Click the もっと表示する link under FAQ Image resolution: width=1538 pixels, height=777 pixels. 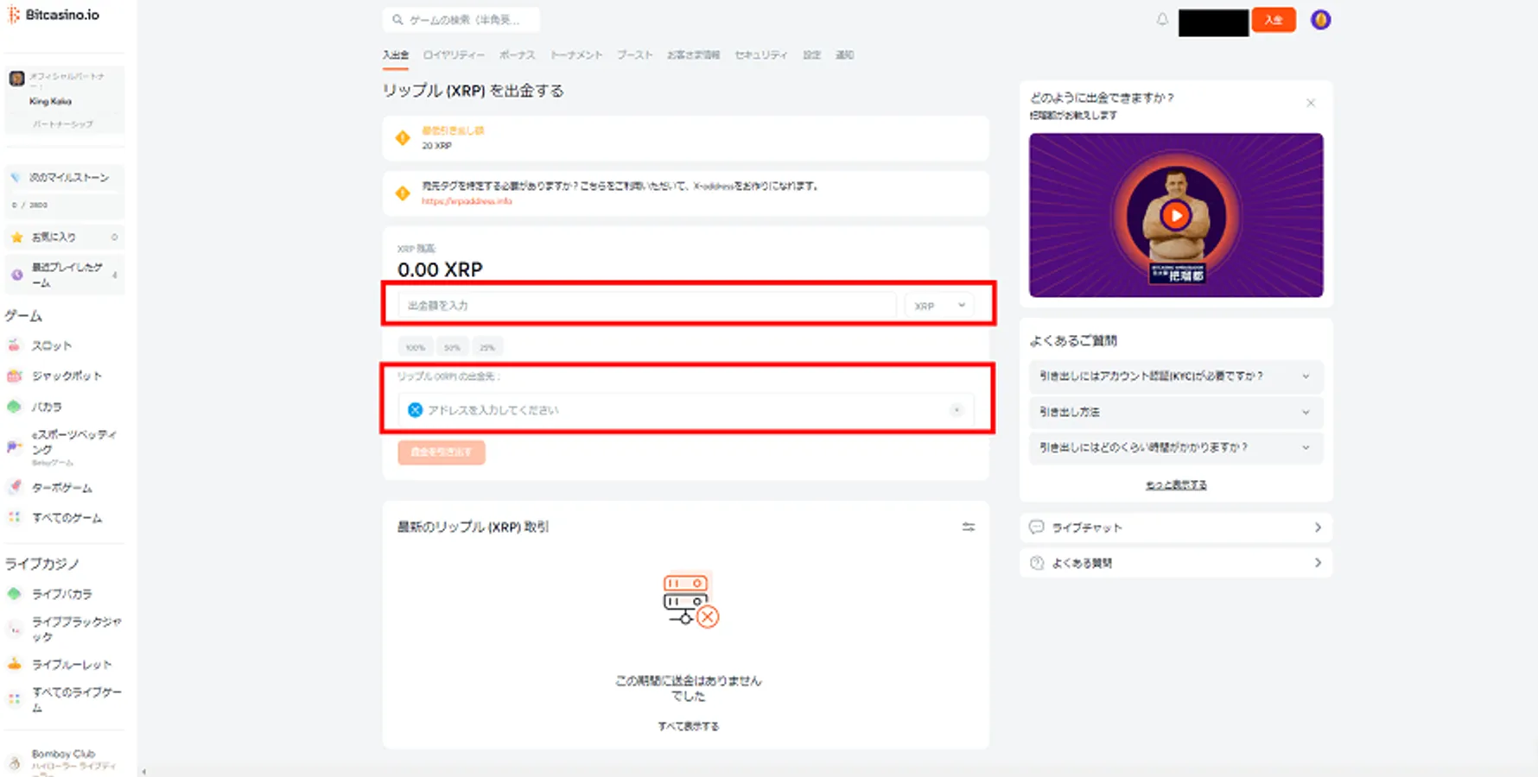[1176, 485]
